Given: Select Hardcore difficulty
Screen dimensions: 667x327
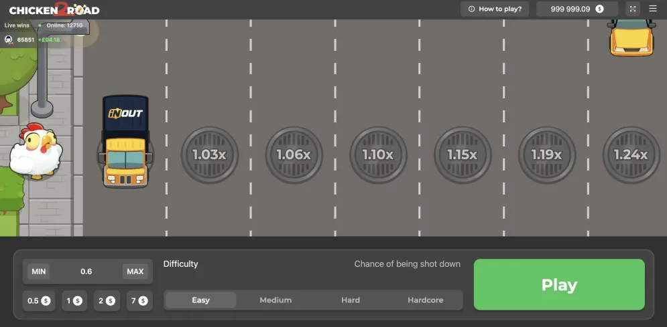Looking at the screenshot, I should tap(426, 300).
